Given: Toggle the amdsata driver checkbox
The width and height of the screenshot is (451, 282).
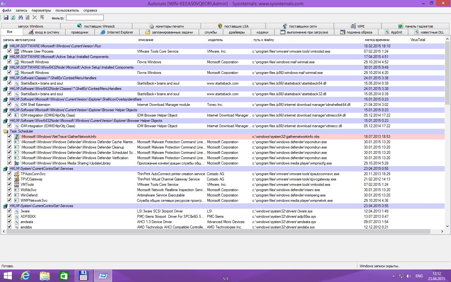Looking at the screenshot, I should [x=9, y=222].
